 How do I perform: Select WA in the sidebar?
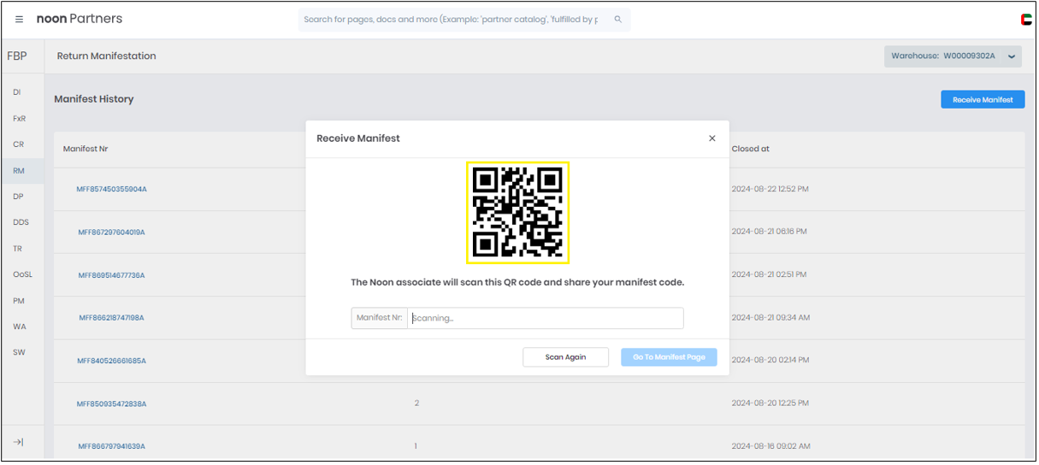tap(19, 327)
